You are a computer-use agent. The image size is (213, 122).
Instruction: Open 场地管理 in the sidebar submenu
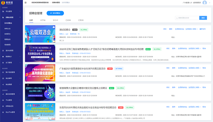8,45
